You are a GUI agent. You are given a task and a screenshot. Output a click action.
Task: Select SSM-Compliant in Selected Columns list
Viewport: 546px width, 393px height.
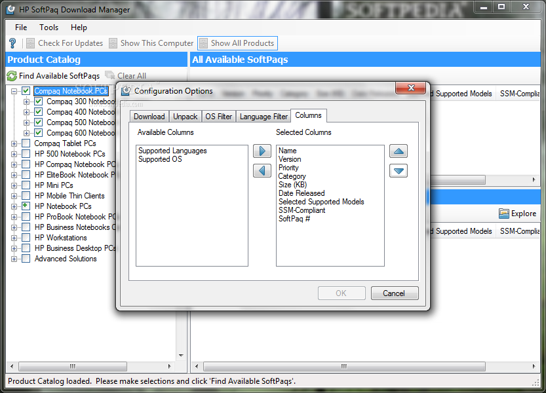tap(302, 210)
